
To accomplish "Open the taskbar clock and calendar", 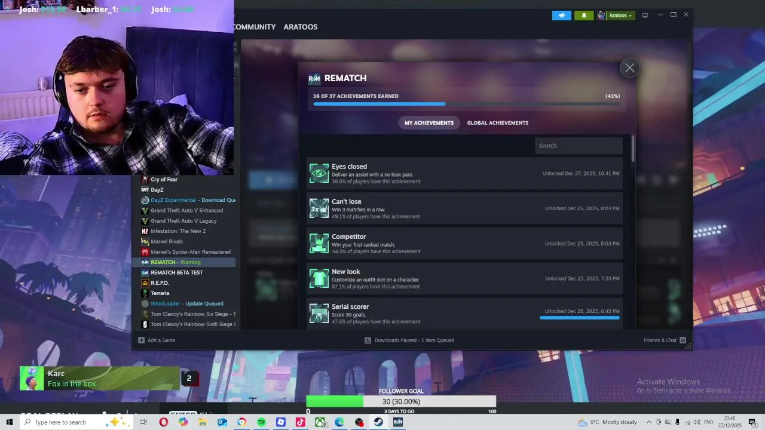I will (x=730, y=422).
